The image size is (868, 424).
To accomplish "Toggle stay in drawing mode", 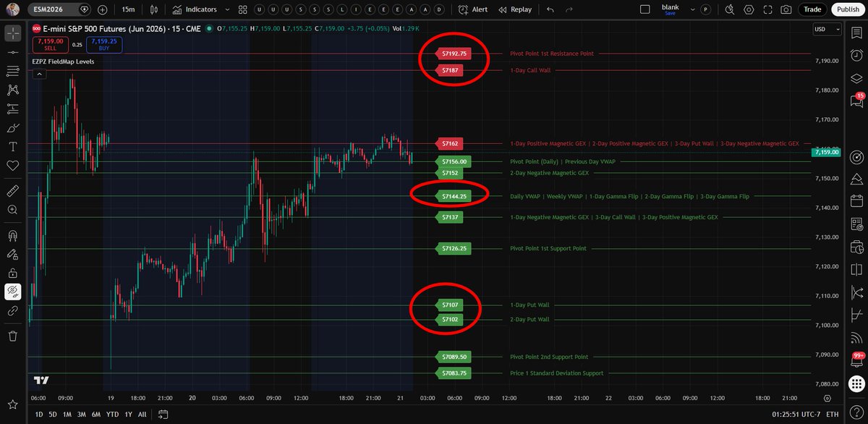I will (12, 254).
